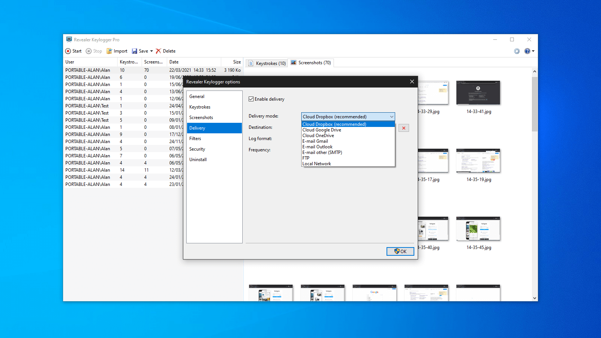This screenshot has width=601, height=338.
Task: Open the Keystrokes options section
Action: point(214,107)
